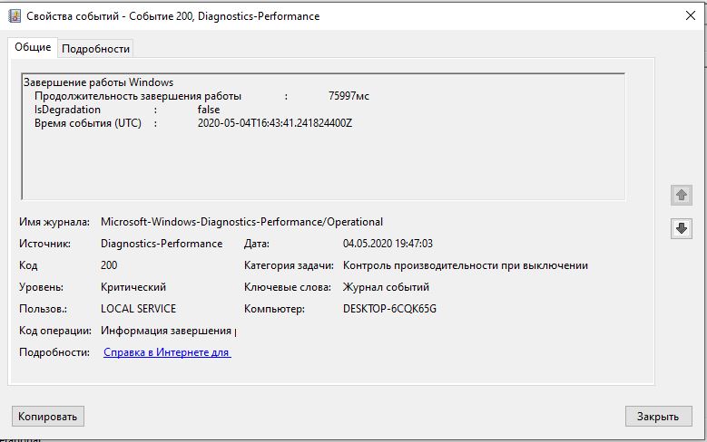Click the computer name DESKTOP-6CQK65G
The image size is (707, 442).
[x=389, y=309]
